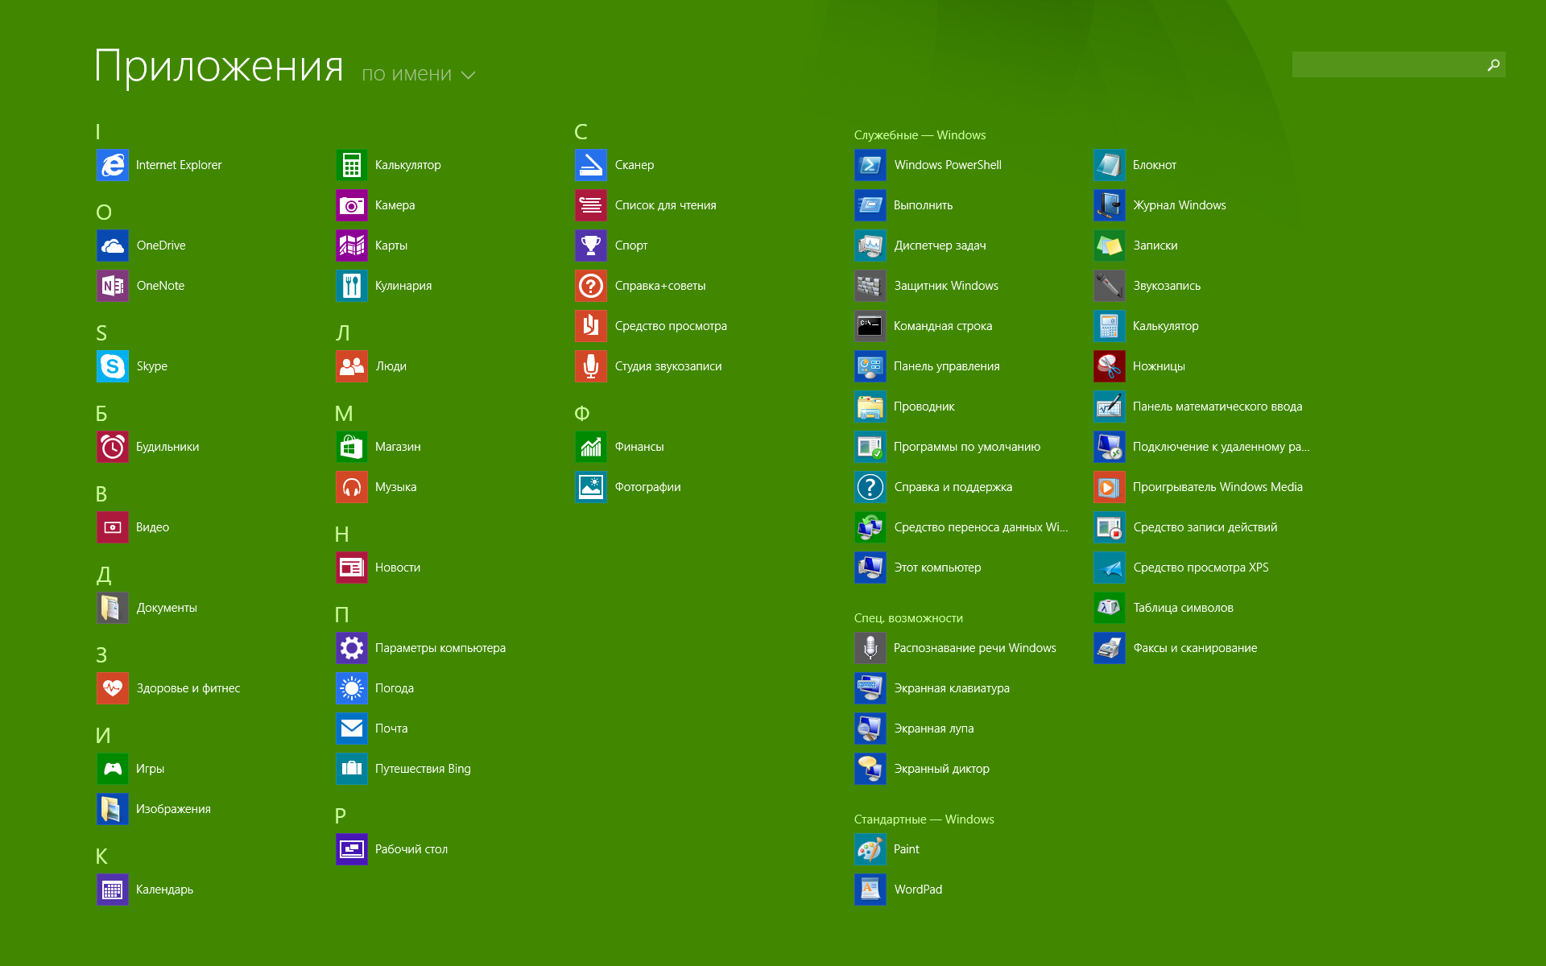The height and width of the screenshot is (966, 1546).
Task: Open Подключение к удаленному рабочему столу
Action: click(1202, 447)
